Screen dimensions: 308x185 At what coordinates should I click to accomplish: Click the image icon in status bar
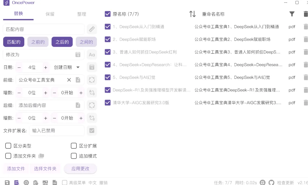[x=45, y=183]
